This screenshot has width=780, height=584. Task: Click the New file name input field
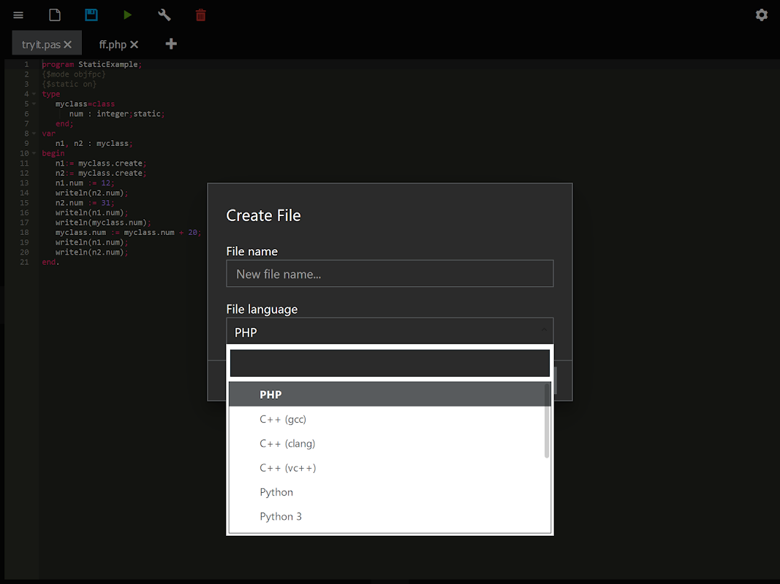[x=390, y=274]
